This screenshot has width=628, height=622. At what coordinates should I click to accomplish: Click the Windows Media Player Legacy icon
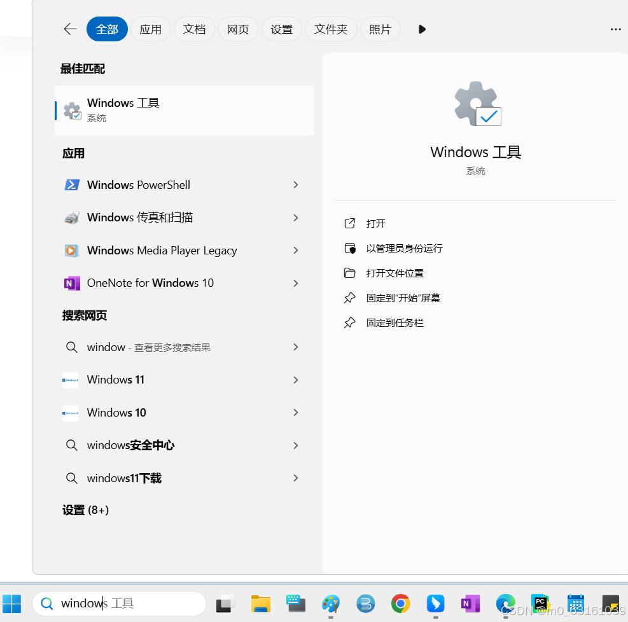point(72,251)
